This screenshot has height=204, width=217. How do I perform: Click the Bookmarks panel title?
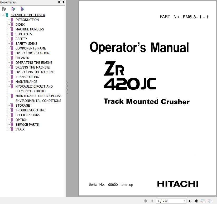pos(8,2)
